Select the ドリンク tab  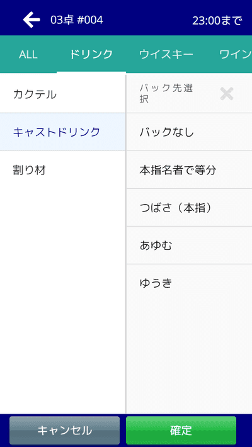click(91, 54)
